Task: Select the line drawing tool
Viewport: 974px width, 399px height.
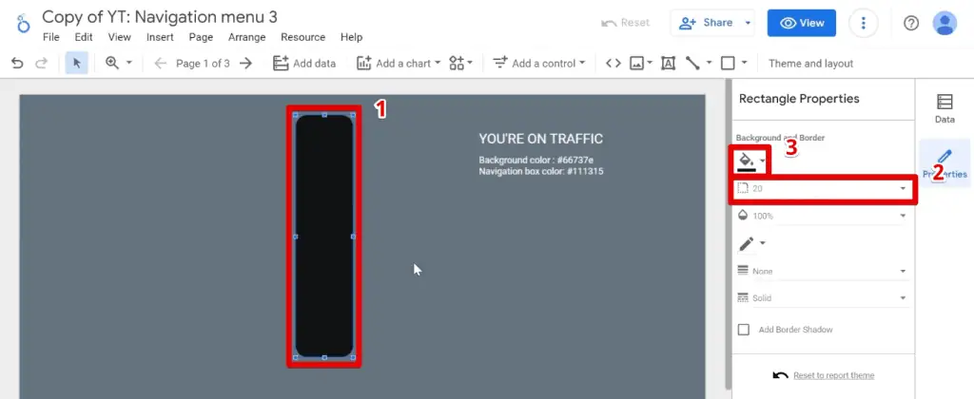Action: (x=692, y=64)
